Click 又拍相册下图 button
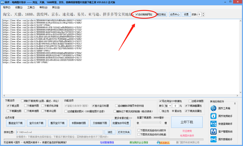Screen dimensions: 243x146 coord(100,123)
